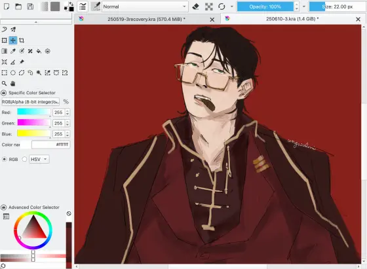Adjust the Red channel slider
Image resolution: width=367 pixels, height=269 pixels.
click(x=33, y=112)
